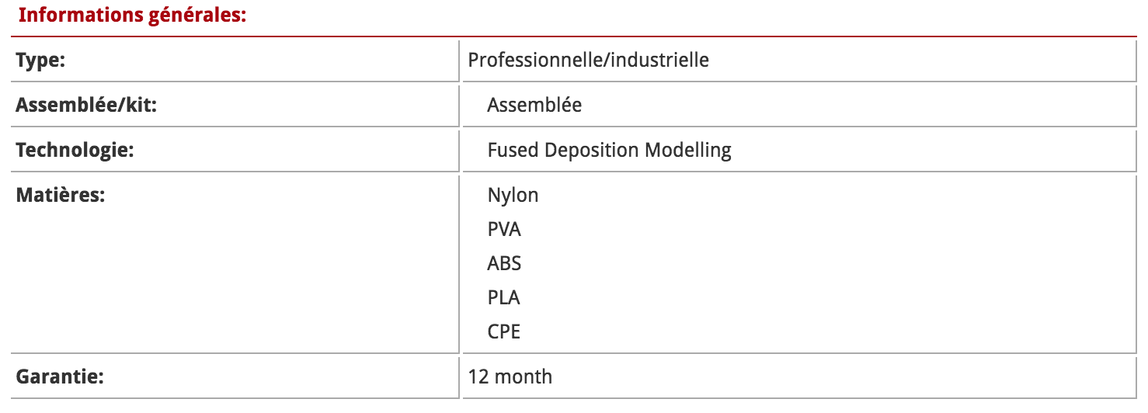Click the "PLA" material entry
This screenshot has height=413, width=1148.
pos(503,297)
